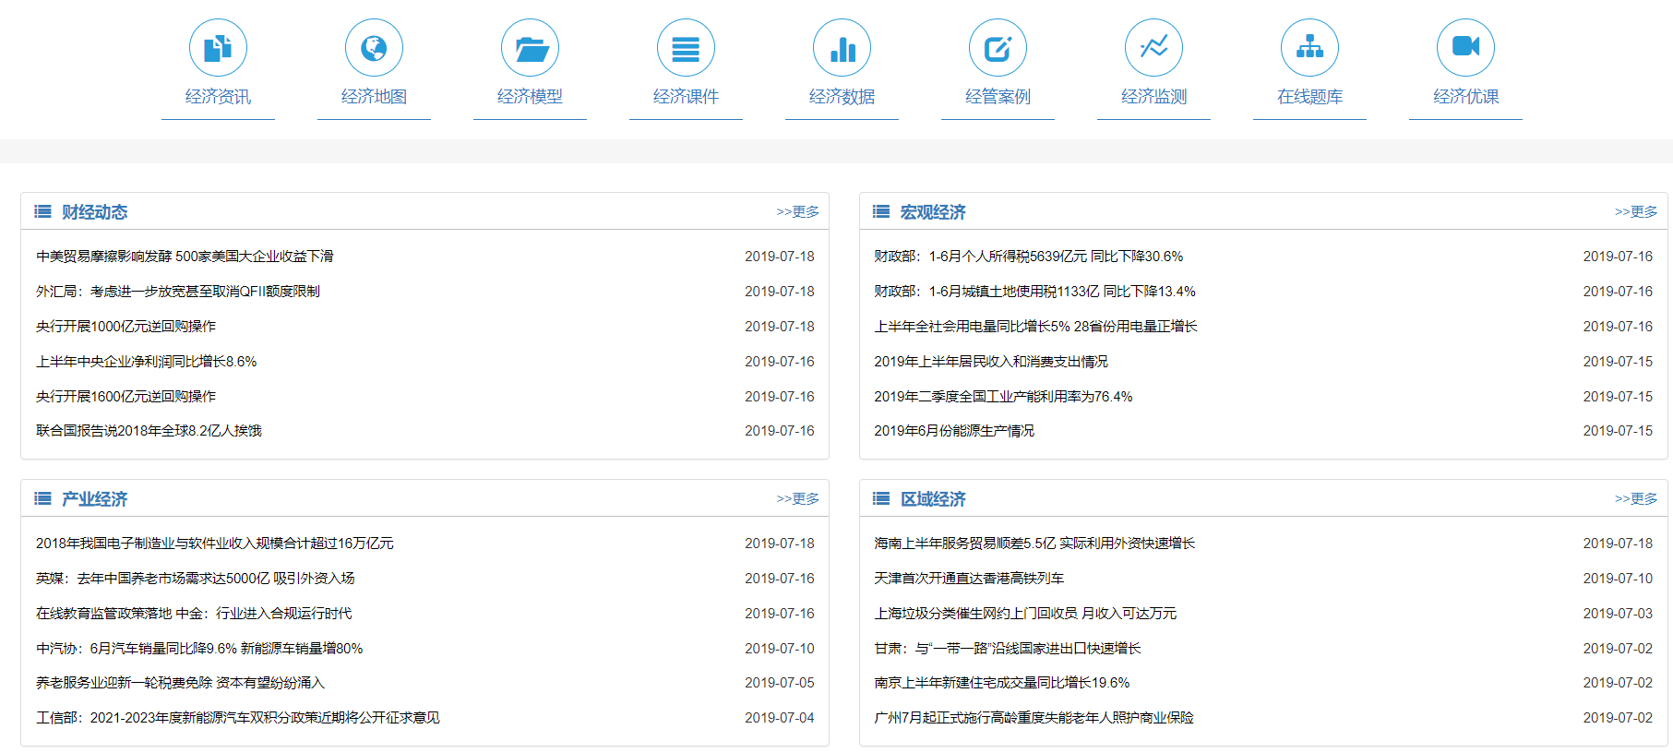Open the 经管案例 edit icon
This screenshot has height=753, width=1673.
998,48
